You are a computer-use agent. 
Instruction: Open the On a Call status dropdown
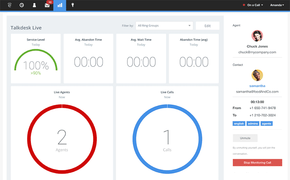[x=253, y=5]
